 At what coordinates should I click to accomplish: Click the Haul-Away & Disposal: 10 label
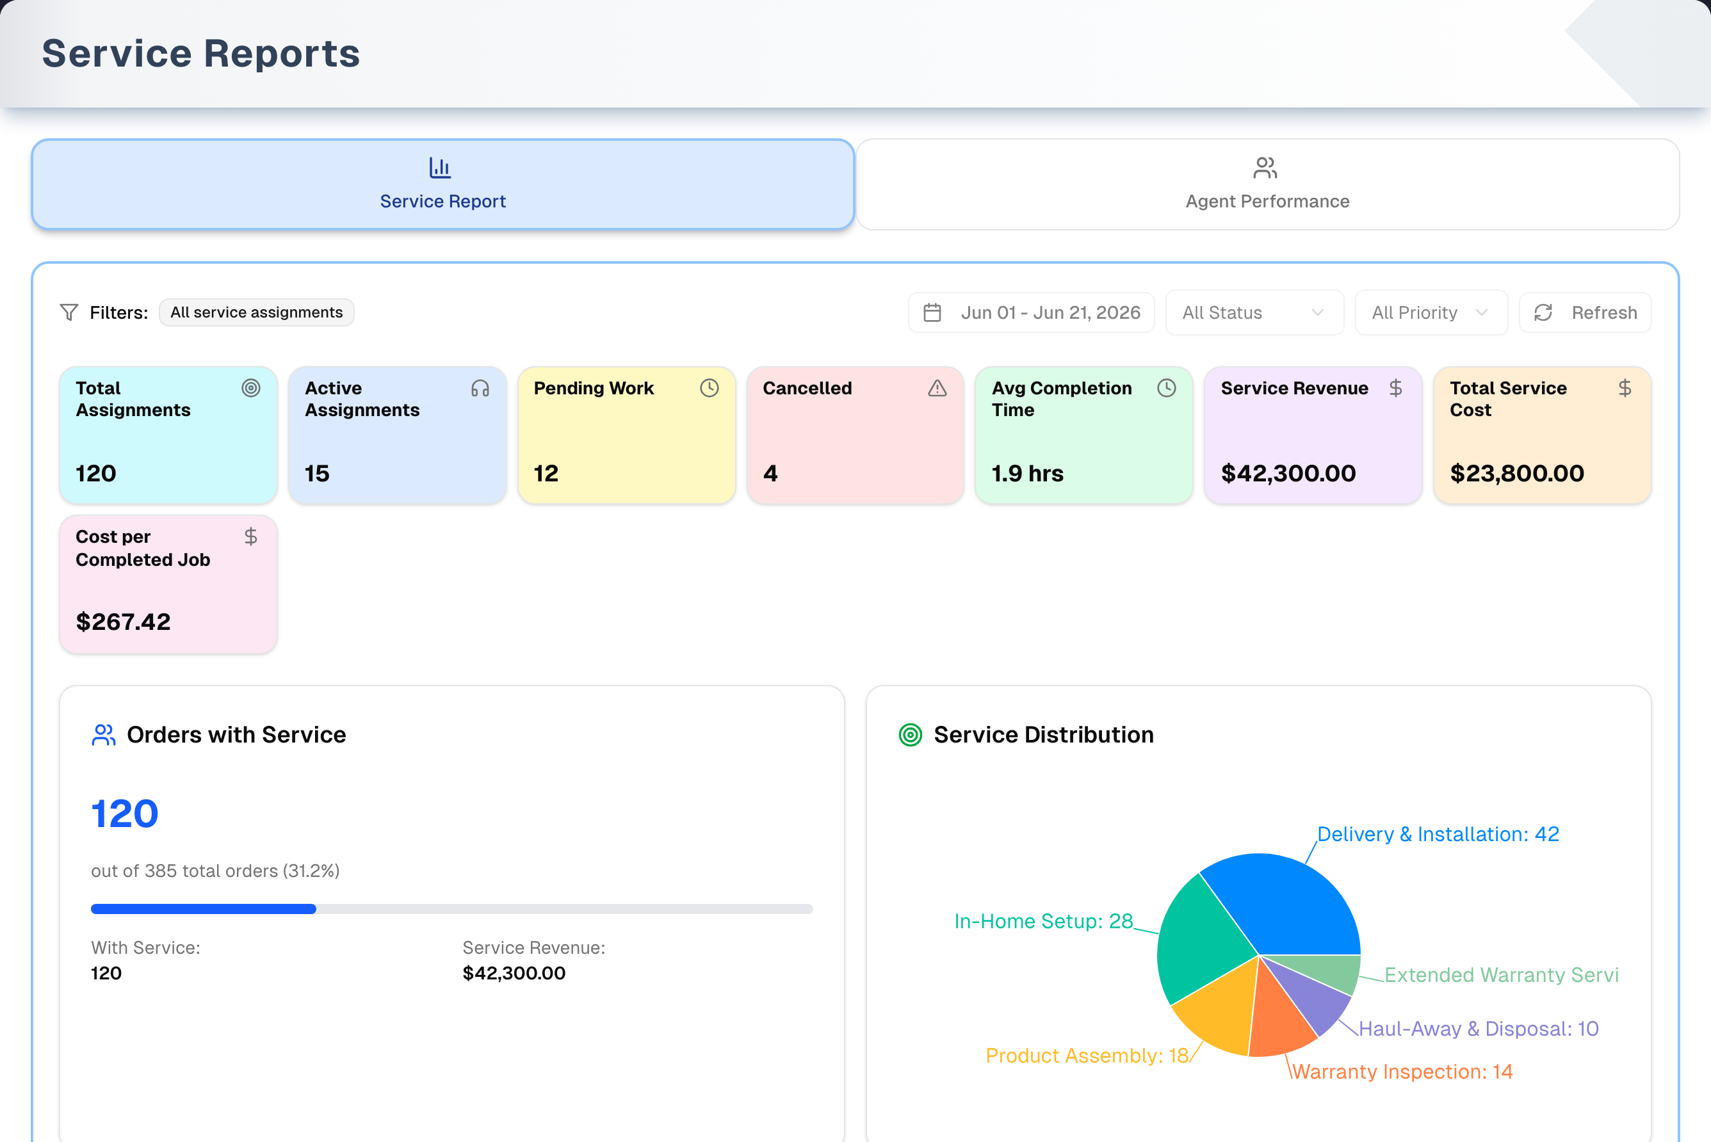point(1479,1029)
